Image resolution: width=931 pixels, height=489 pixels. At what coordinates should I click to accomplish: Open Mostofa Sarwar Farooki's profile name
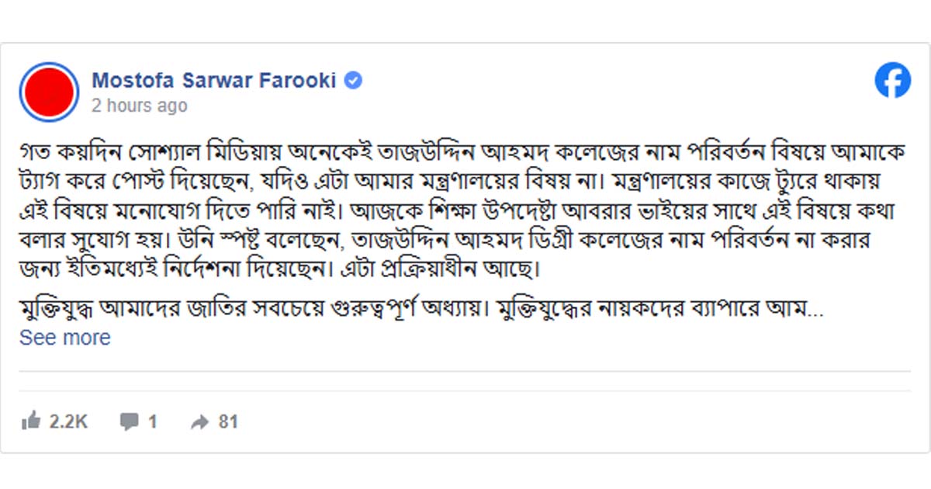click(214, 80)
